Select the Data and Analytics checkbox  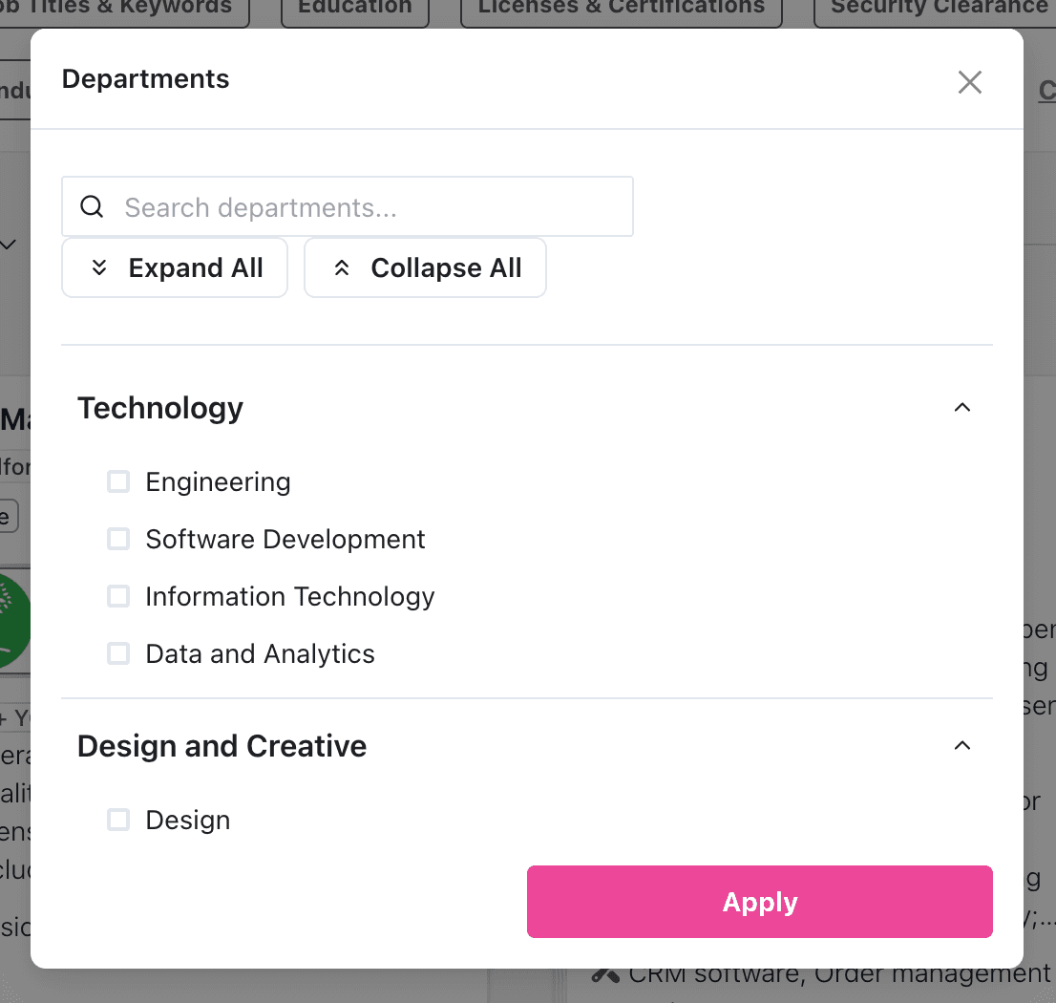(118, 653)
